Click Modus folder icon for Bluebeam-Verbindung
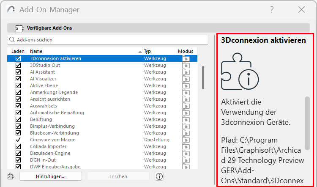Viewport: 317px width, 187px height. coord(186,133)
